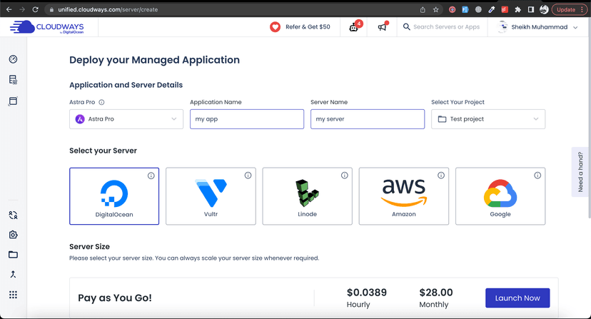Image resolution: width=591 pixels, height=319 pixels.
Task: Open the megaphone announcements icon
Action: pos(382,27)
